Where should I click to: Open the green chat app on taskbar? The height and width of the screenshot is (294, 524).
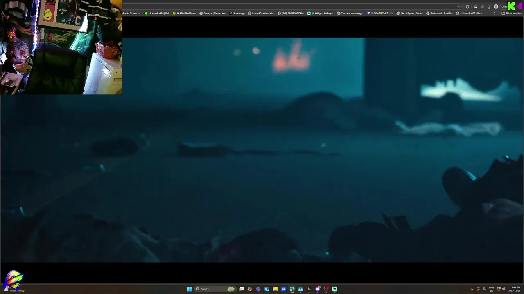pos(334,289)
